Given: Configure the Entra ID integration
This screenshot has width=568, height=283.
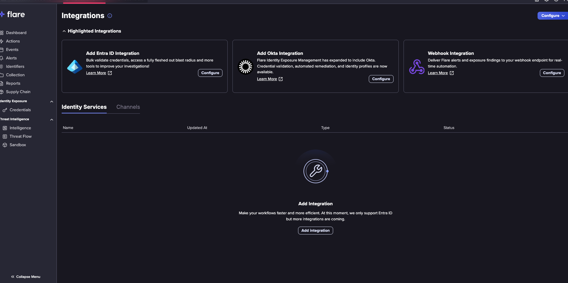Looking at the screenshot, I should pos(210,73).
